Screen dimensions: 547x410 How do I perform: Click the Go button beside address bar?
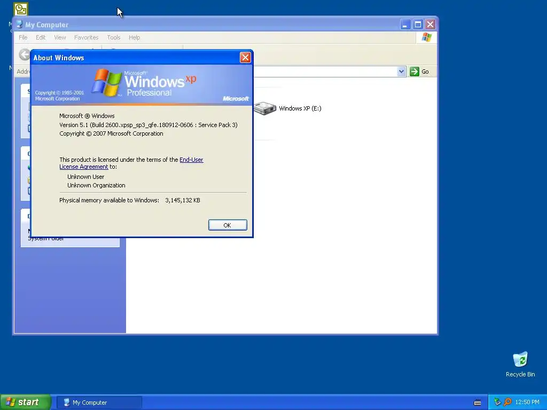click(419, 72)
